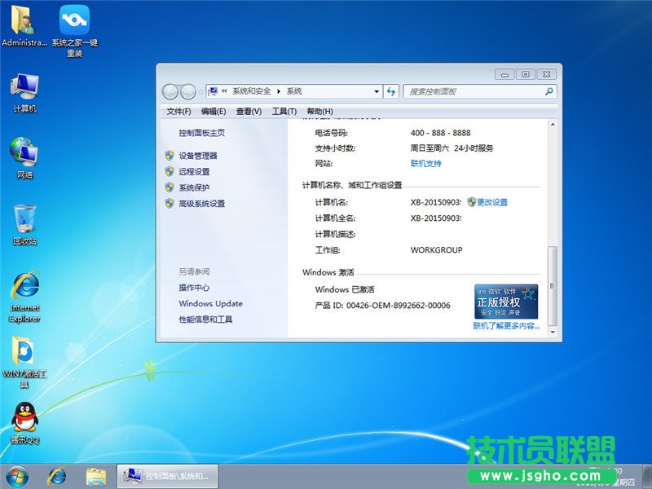Launch 腾讯QQ from the desktop
The height and width of the screenshot is (489, 652).
tap(24, 416)
